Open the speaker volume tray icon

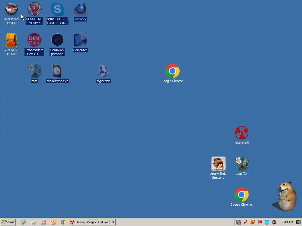(x=274, y=222)
